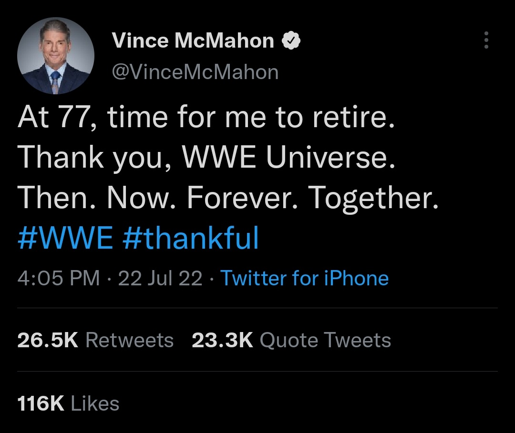This screenshot has width=515, height=433.
Task: View the Retweets list label
Action: coord(129,340)
